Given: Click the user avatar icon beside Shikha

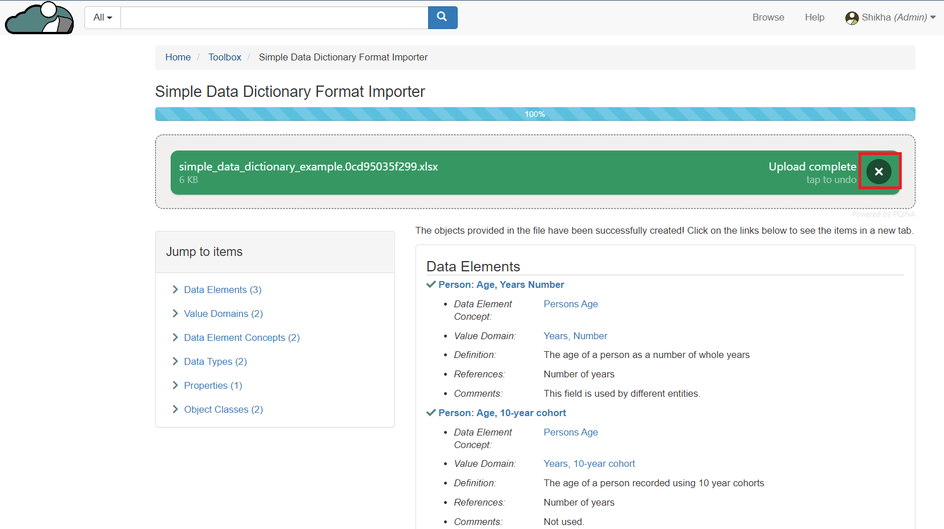Looking at the screenshot, I should pos(852,18).
